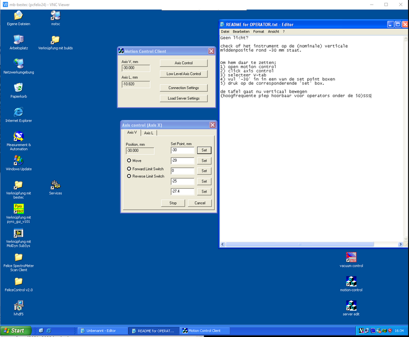Image resolution: width=409 pixels, height=337 pixels.
Task: Click the set point field containing 0
Action: pos(183,171)
